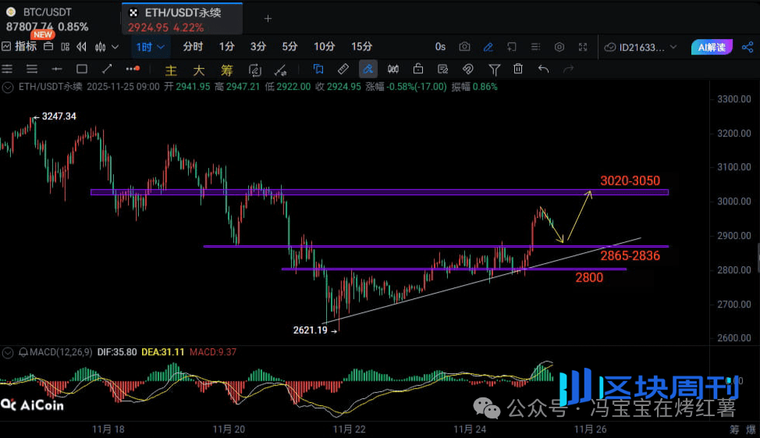The height and width of the screenshot is (438, 760).
Task: Add a new chart tab with plus
Action: coord(268,18)
